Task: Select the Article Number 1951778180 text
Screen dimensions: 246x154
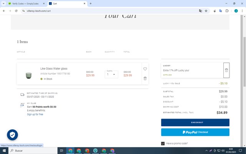Action: click(x=55, y=74)
